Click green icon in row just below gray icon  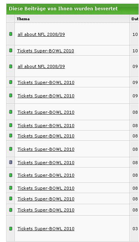(x=11, y=175)
